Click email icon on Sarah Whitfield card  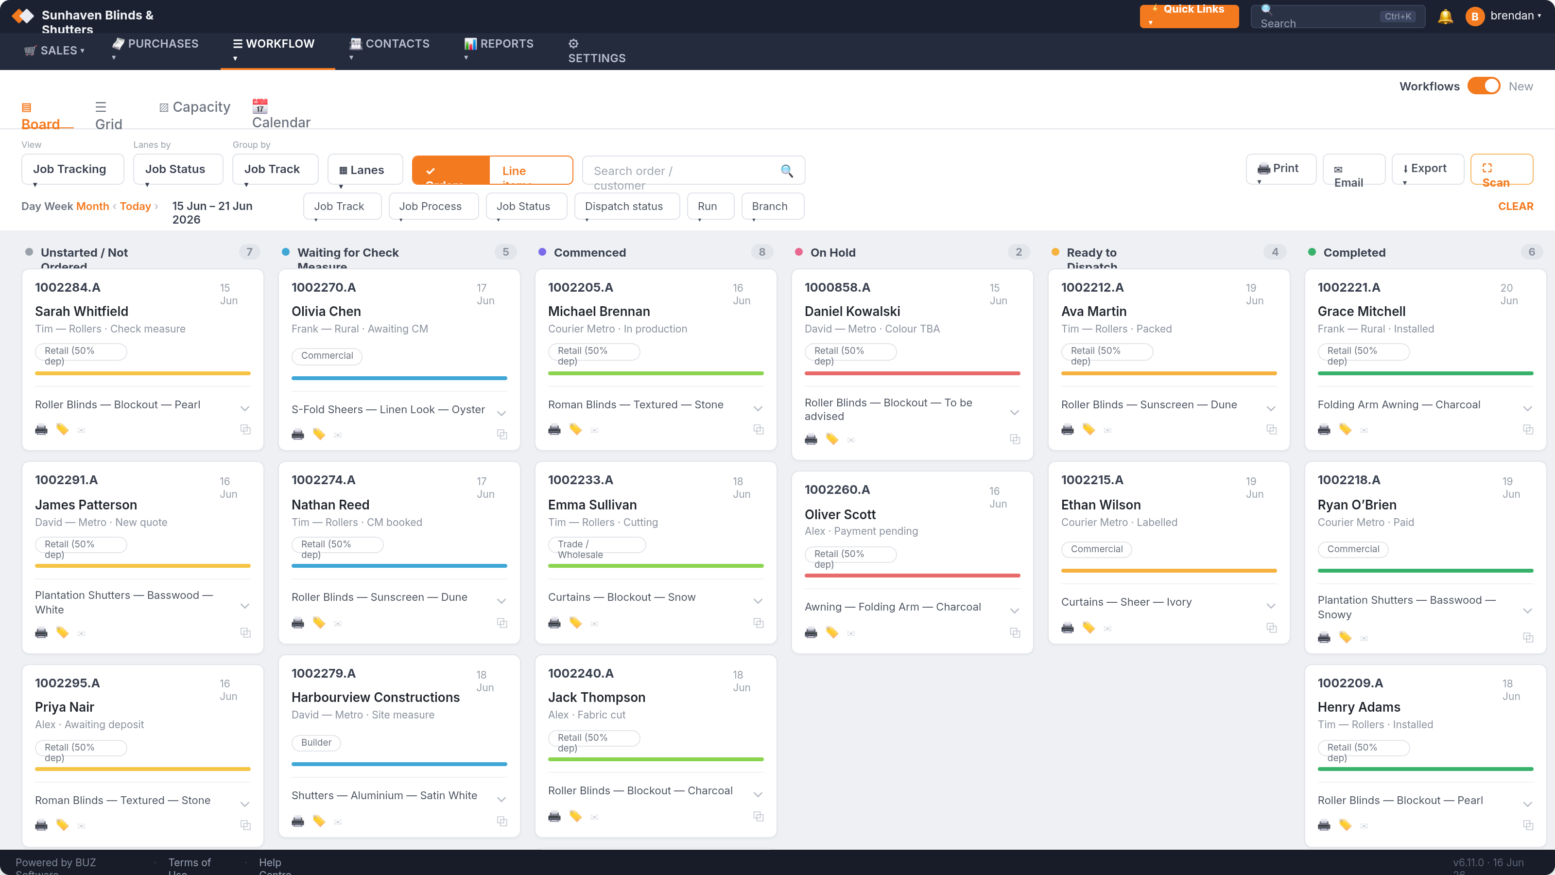point(82,431)
